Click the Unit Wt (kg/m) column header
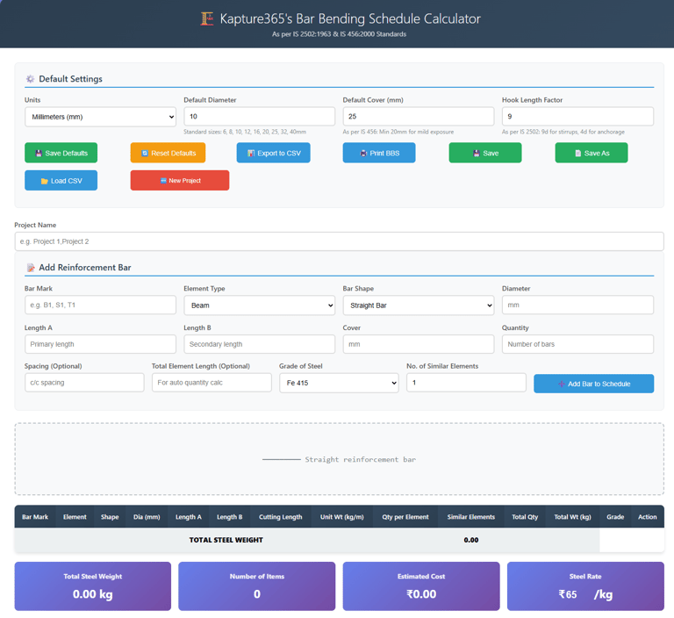This screenshot has height=618, width=674. [341, 517]
